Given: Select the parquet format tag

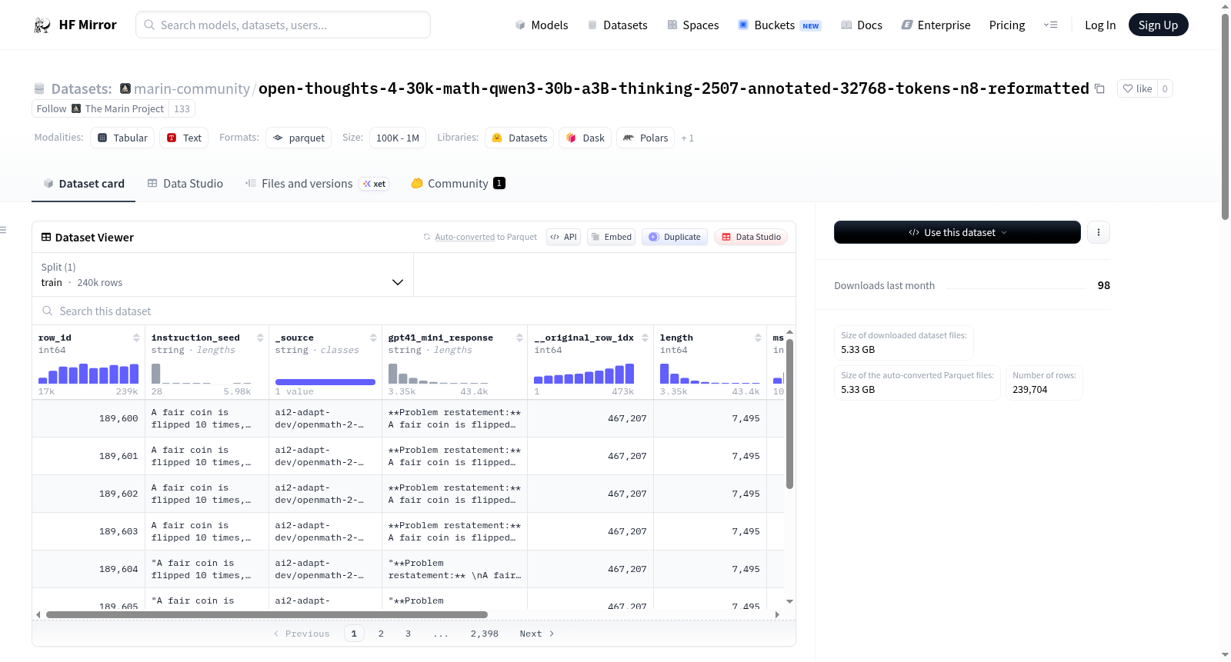Looking at the screenshot, I should click(x=299, y=138).
